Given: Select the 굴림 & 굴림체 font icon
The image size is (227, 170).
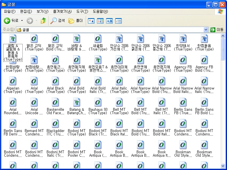Looking at the screenshot, I should click(x=13, y=39).
